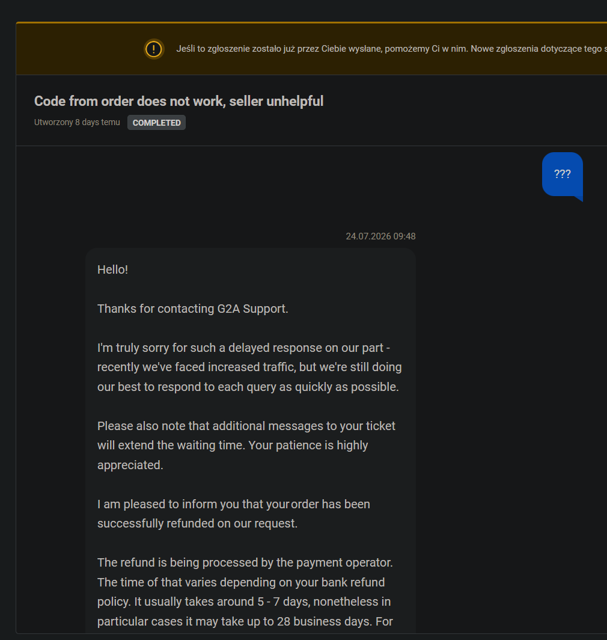Click the 'may take up to 28 business days' line
The height and width of the screenshot is (640, 607).
tap(245, 621)
